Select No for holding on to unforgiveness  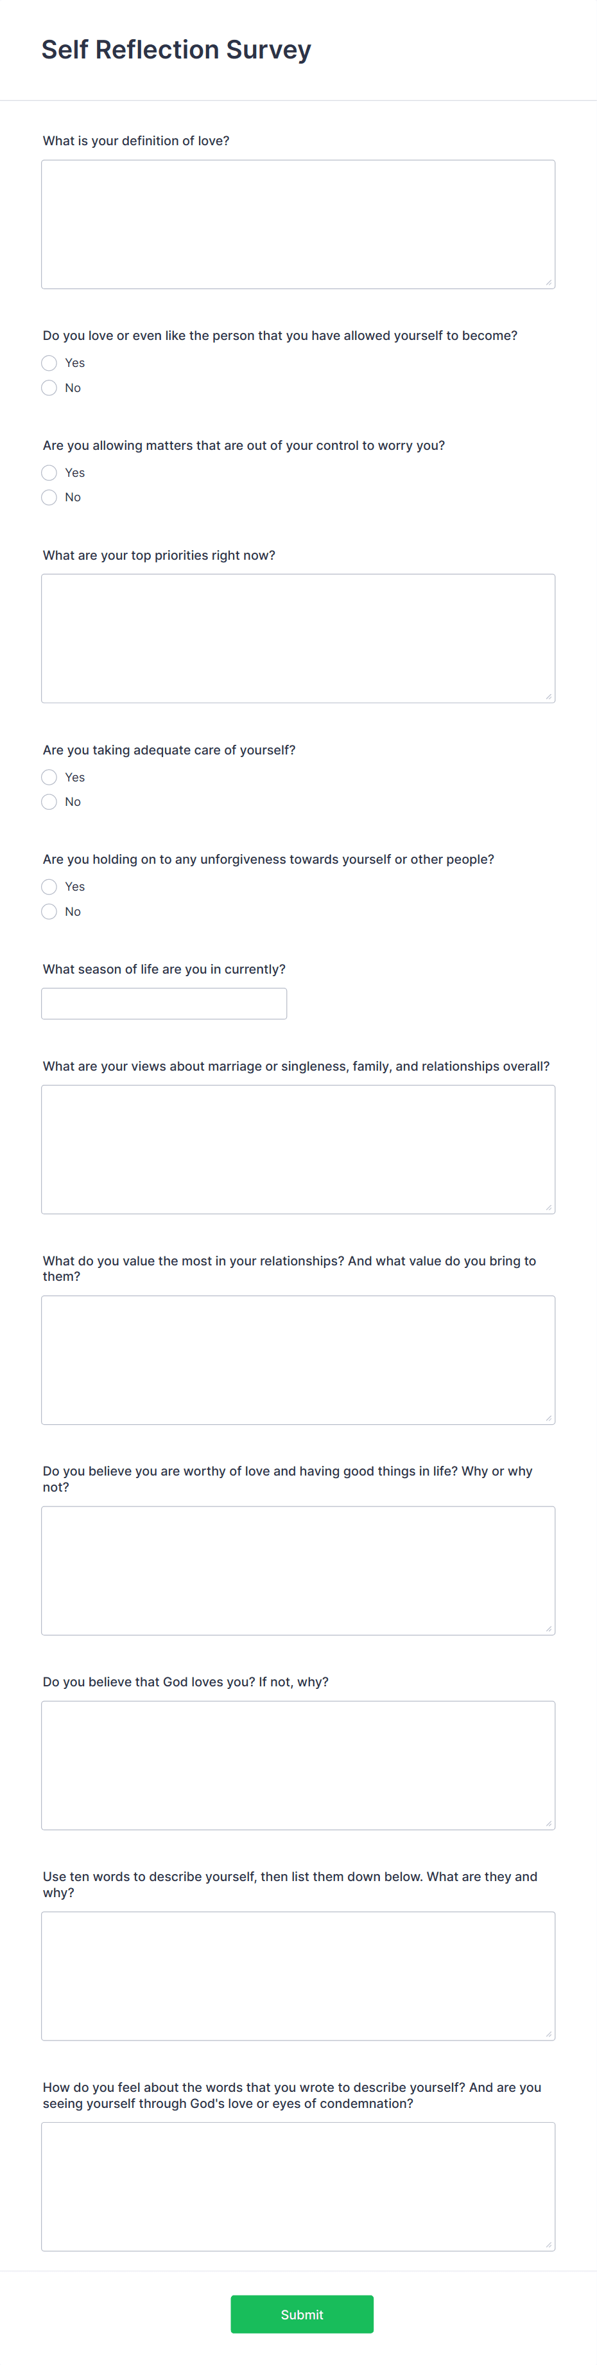coord(49,912)
